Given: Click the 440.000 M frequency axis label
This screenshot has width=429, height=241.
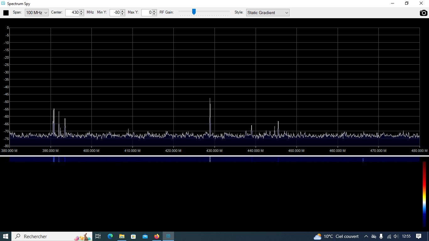Looking at the screenshot, I should [256, 151].
